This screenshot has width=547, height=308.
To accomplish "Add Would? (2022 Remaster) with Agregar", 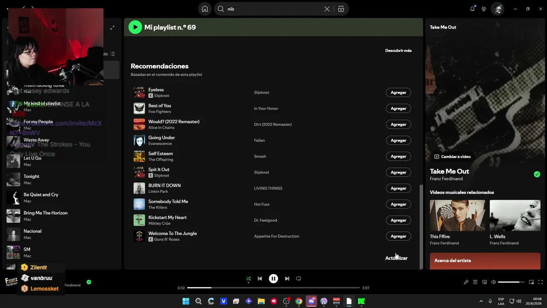I will [398, 124].
